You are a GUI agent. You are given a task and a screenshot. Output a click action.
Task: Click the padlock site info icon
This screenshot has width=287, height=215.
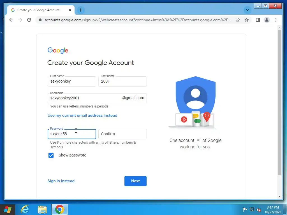tap(40, 20)
